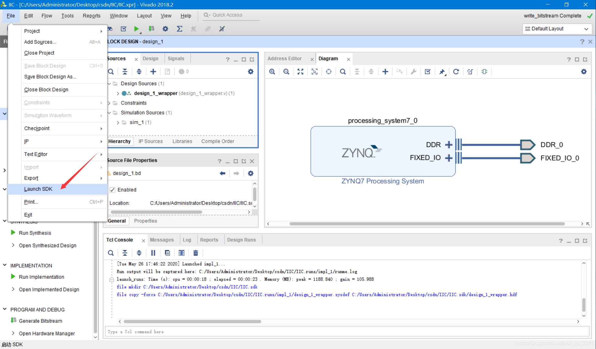596x349 pixels.
Task: Select Launch SDK from File menu
Action: click(57, 189)
